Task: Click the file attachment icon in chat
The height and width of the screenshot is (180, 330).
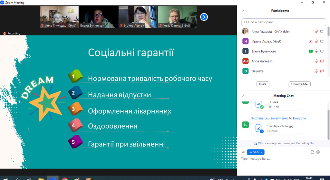Action: click(312, 152)
